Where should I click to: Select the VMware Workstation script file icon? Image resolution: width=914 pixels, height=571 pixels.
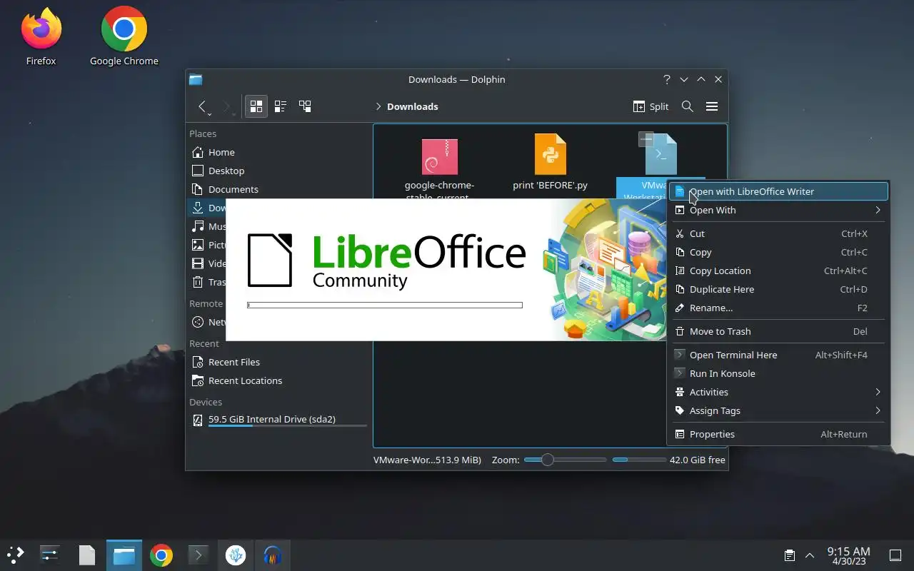point(661,154)
